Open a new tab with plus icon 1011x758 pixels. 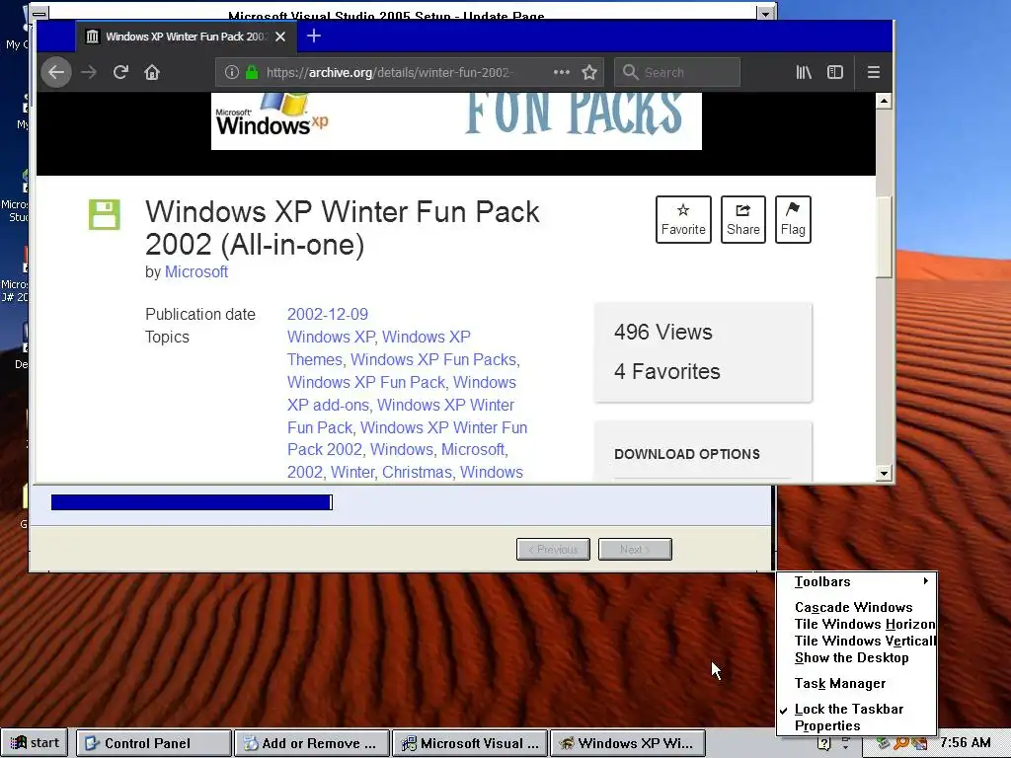coord(314,37)
